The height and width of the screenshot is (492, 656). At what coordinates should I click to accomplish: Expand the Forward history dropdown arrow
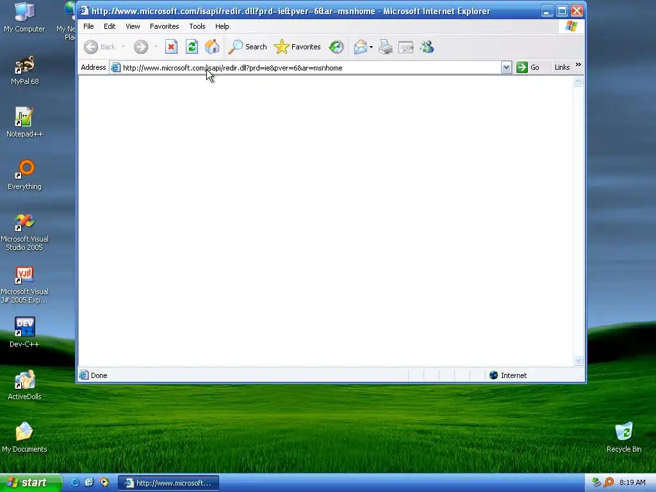pos(156,47)
